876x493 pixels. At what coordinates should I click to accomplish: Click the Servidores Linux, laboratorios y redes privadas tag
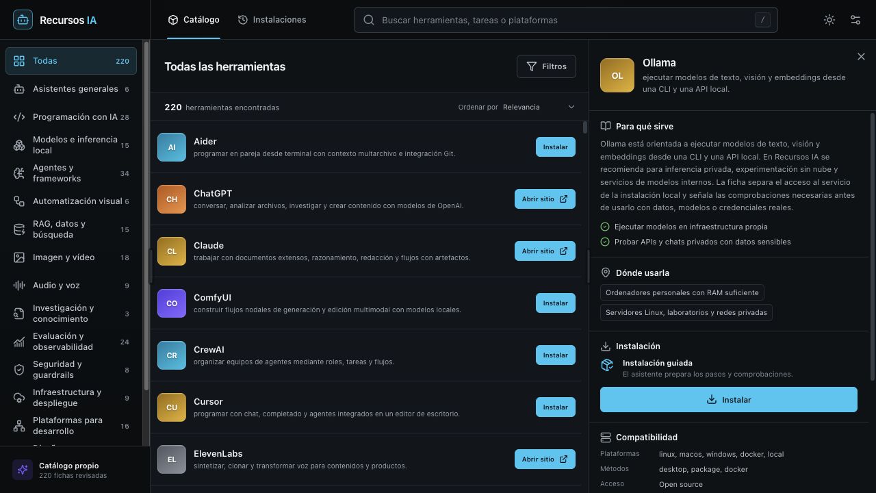coord(686,312)
